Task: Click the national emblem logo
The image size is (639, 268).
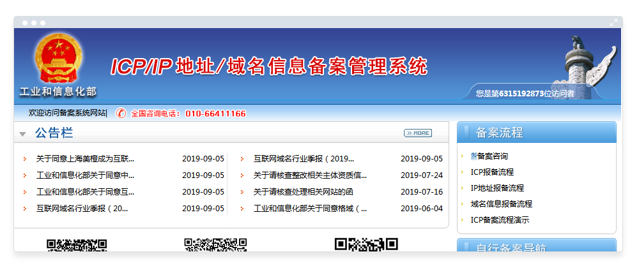Action: 57,59
